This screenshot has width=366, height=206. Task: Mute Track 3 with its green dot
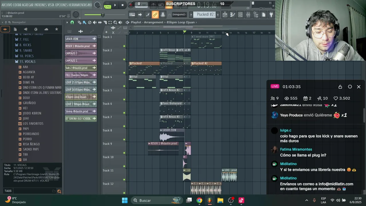[124, 73]
